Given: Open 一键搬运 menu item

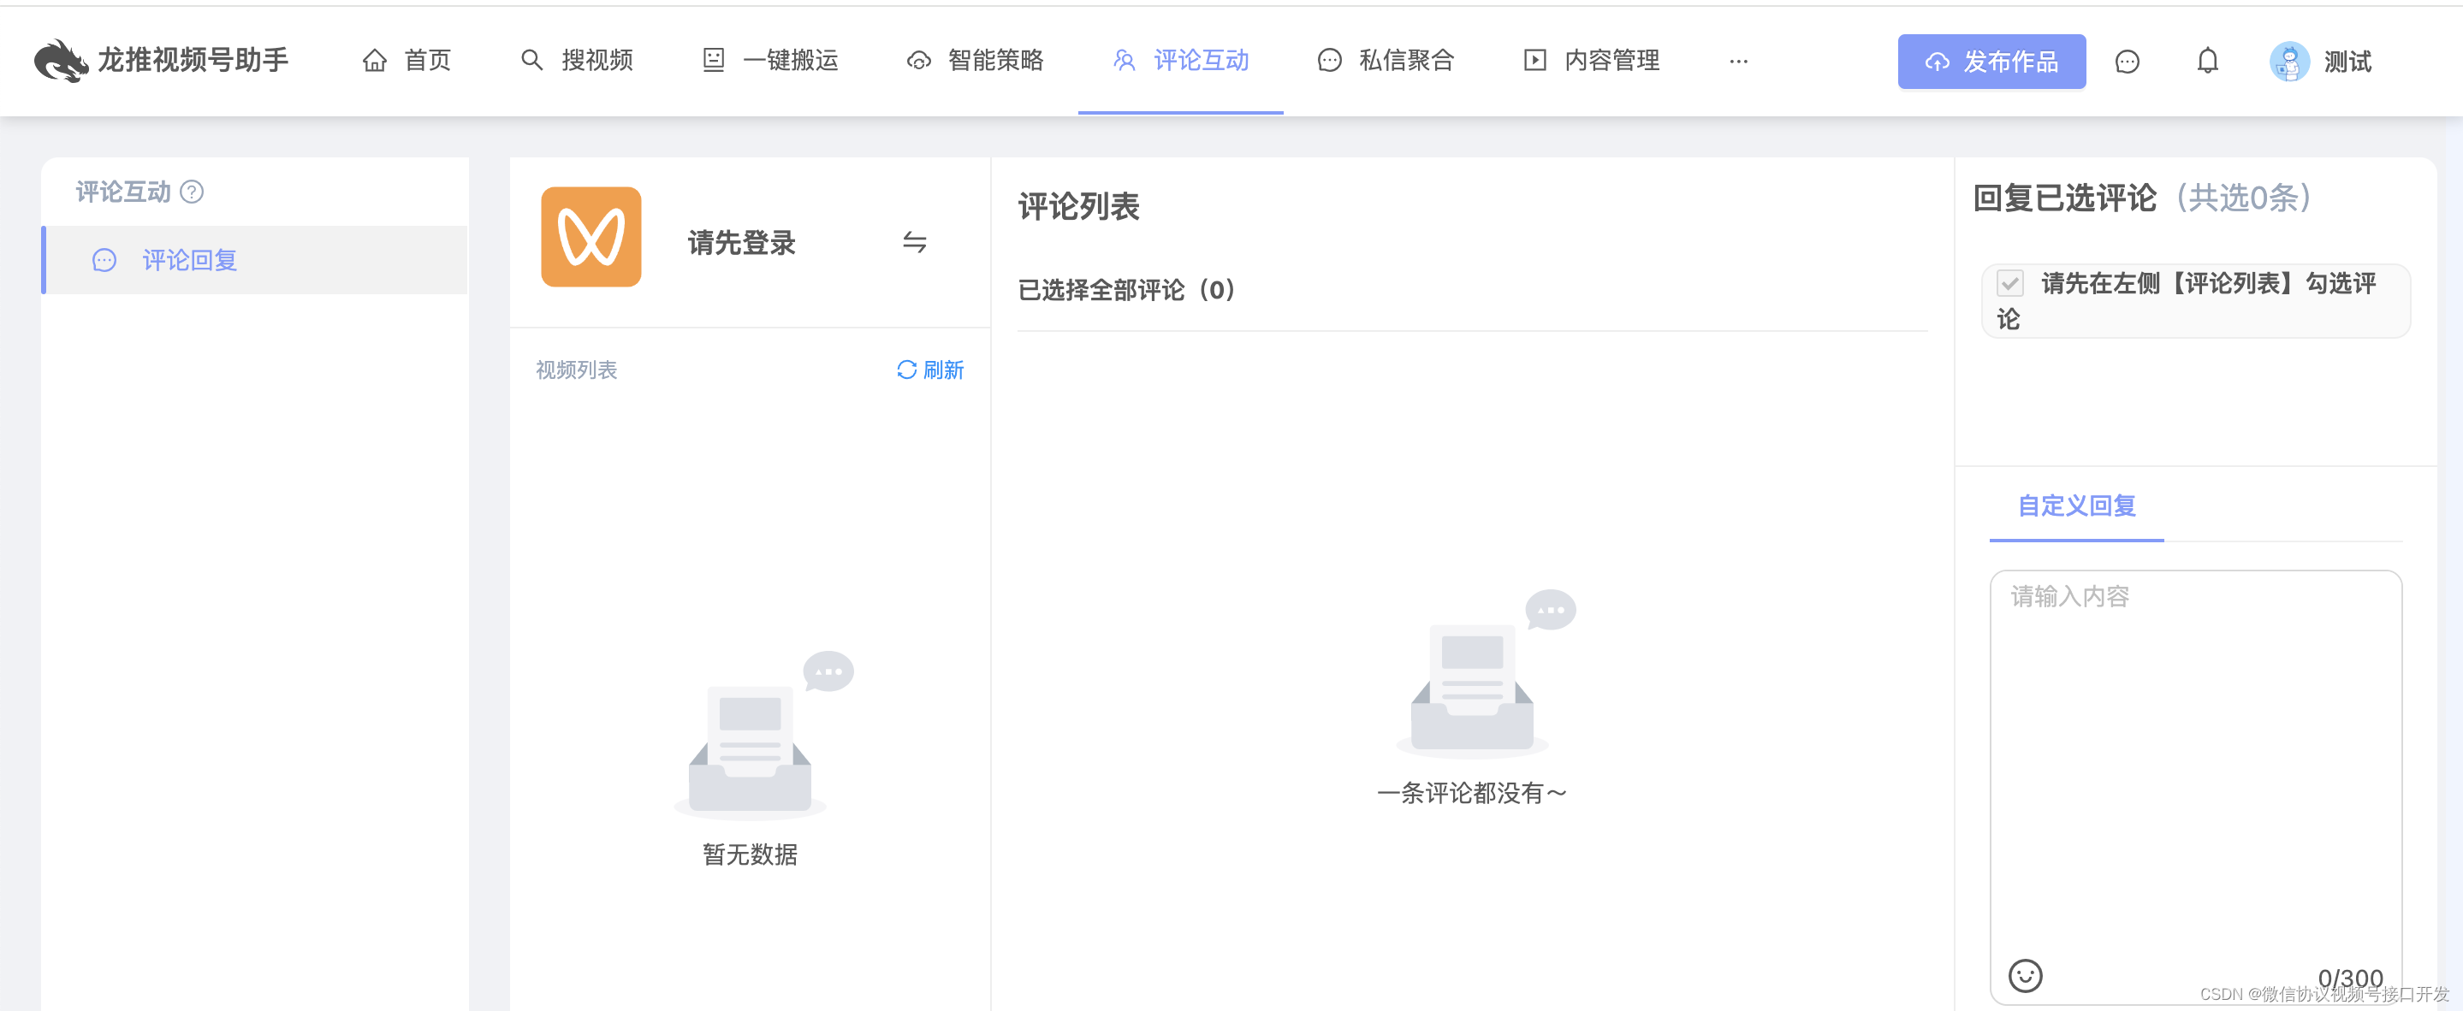Looking at the screenshot, I should click(x=769, y=60).
